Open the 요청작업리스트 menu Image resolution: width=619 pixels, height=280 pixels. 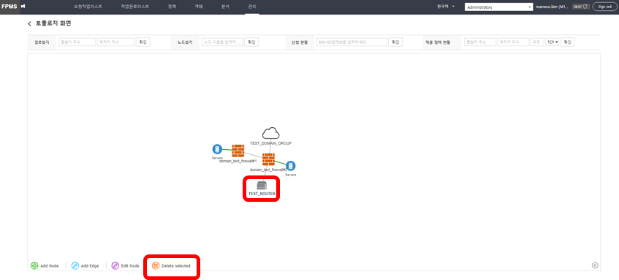coord(88,7)
